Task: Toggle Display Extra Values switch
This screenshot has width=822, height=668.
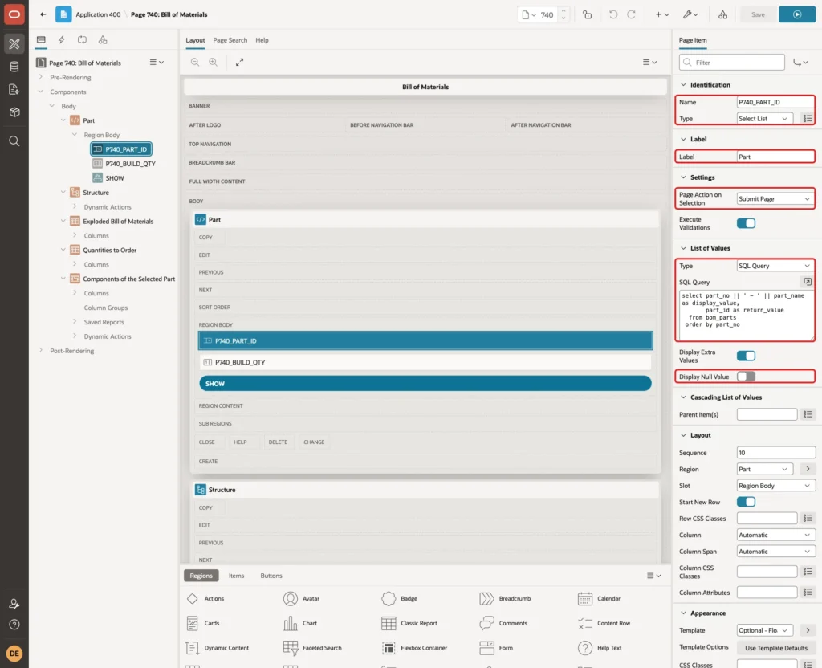Action: coord(746,356)
